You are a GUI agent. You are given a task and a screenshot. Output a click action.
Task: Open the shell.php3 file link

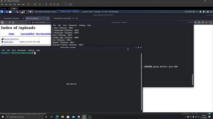tap(9, 42)
